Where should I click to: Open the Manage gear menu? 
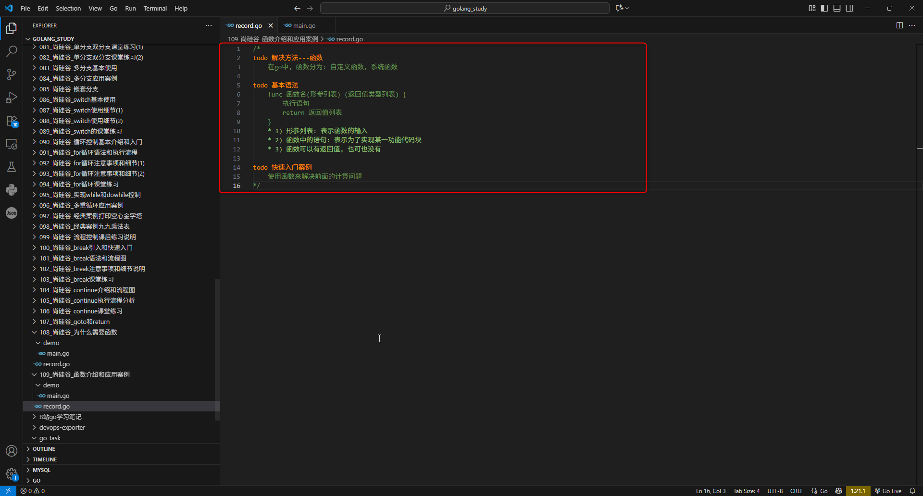click(12, 474)
